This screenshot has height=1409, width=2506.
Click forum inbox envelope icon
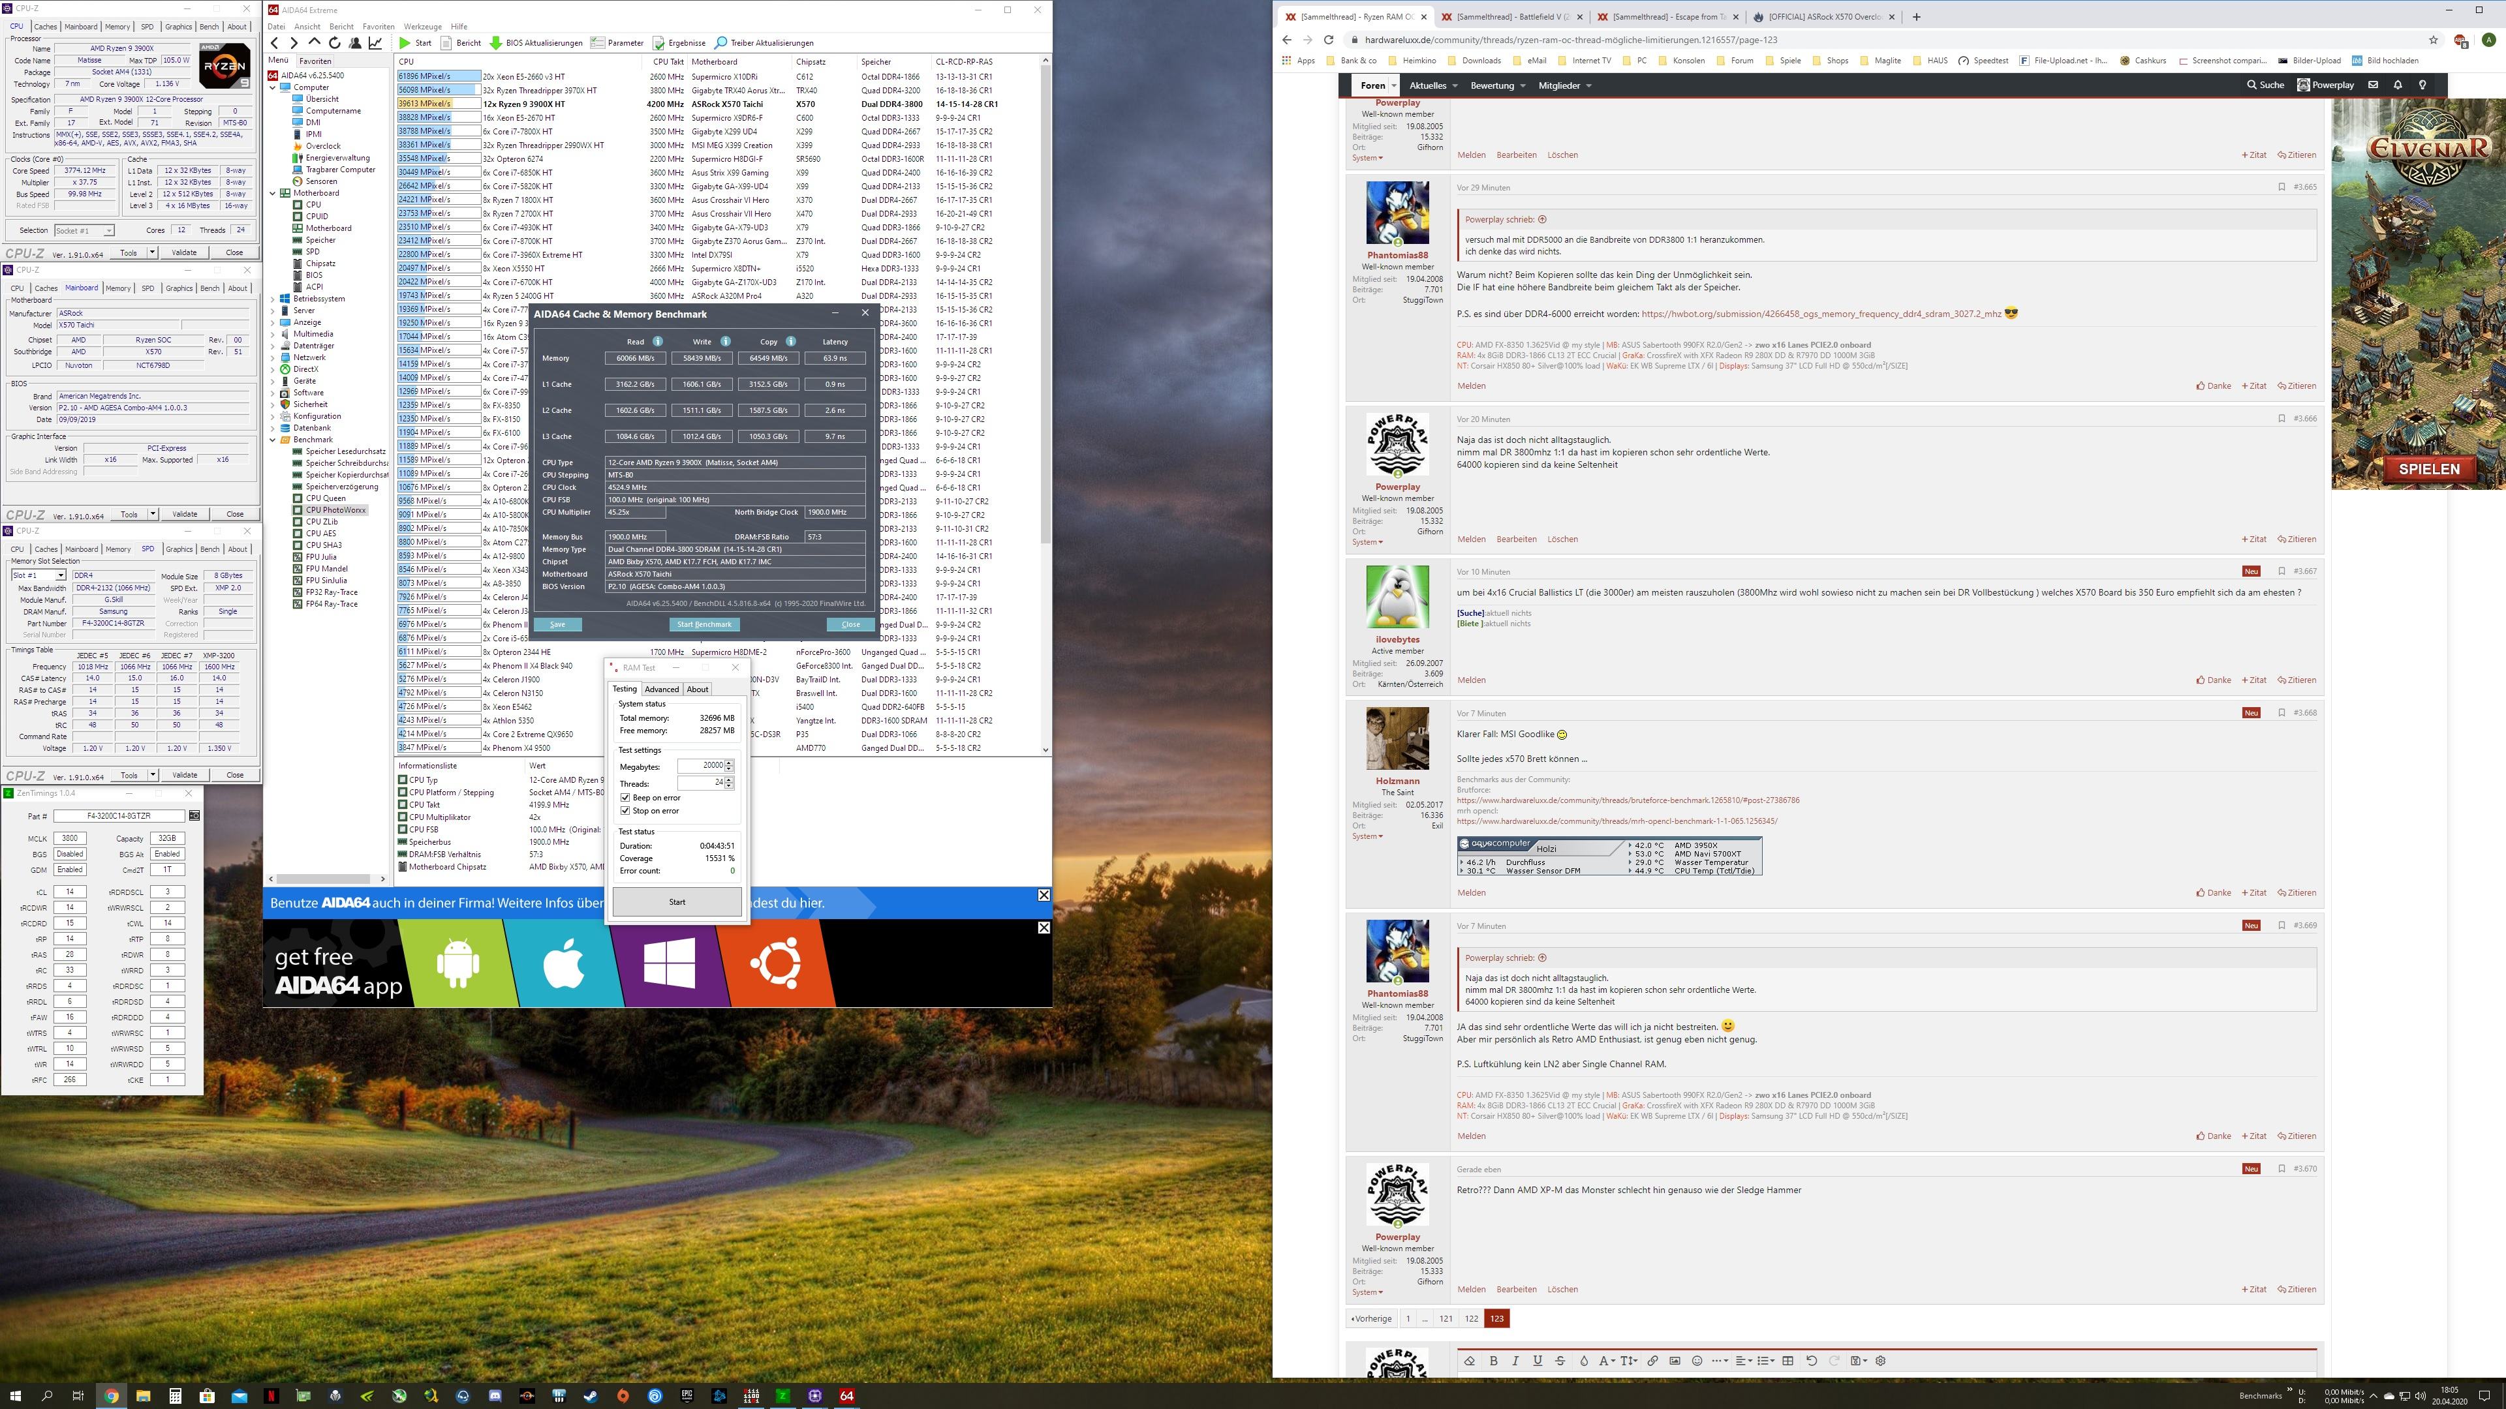(2373, 85)
